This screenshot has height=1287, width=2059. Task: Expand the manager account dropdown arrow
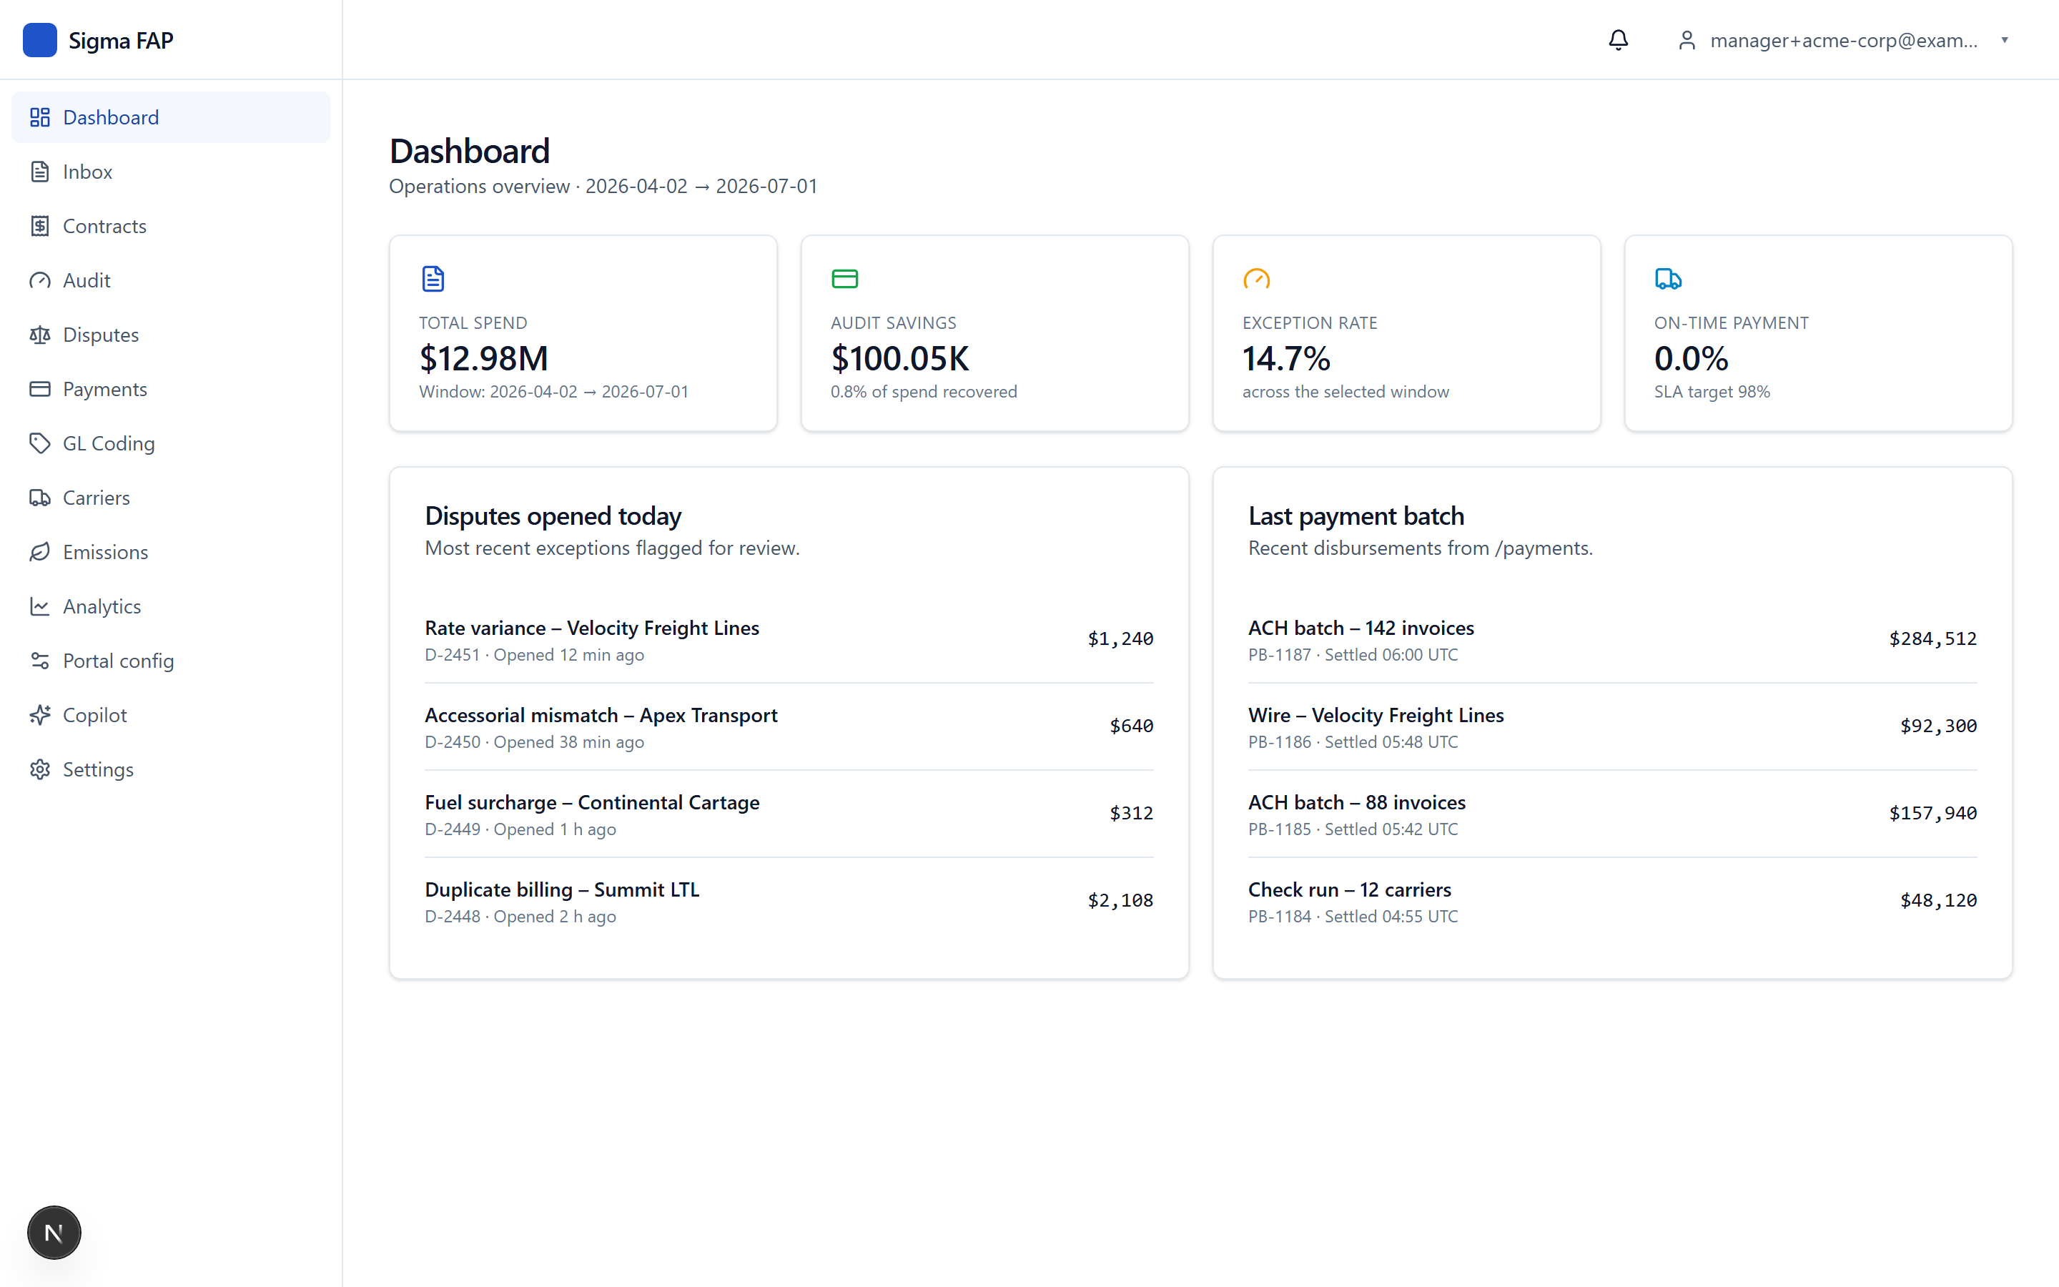[2005, 40]
